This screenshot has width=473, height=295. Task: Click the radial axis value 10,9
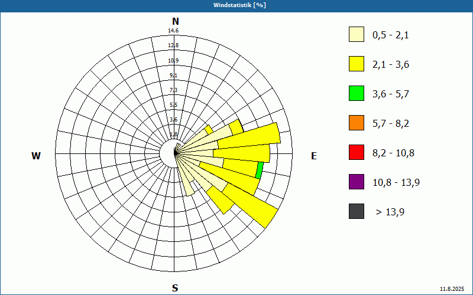click(173, 61)
